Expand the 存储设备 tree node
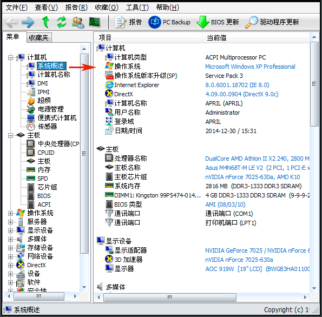This screenshot has height=317, width=322. click(x=10, y=248)
